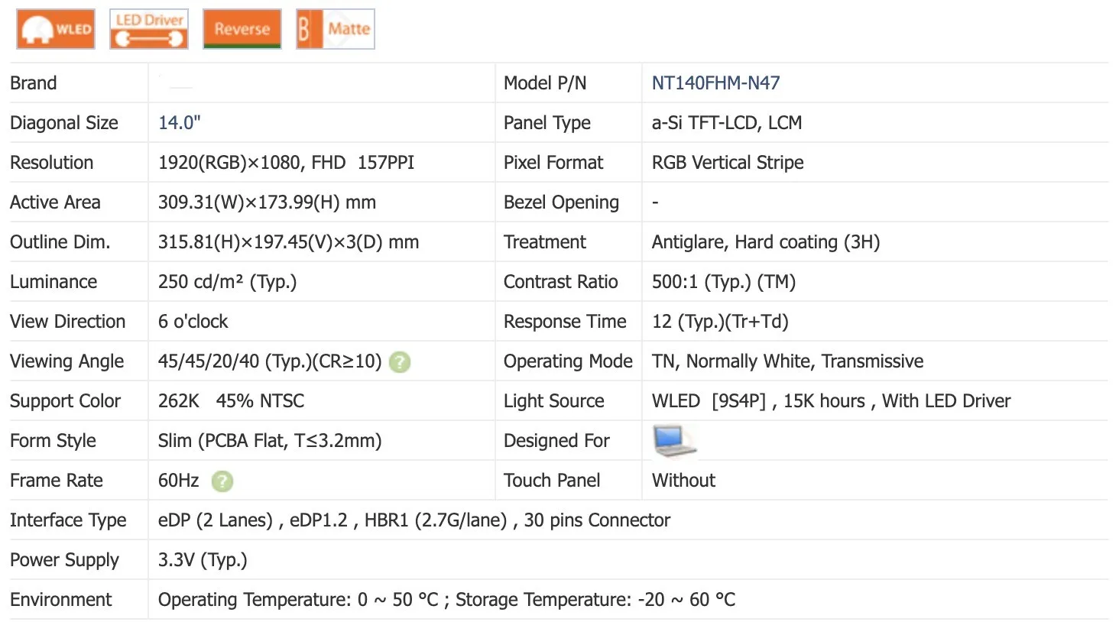Select the Operating Temperature environment text
The height and width of the screenshot is (622, 1119).
(x=298, y=600)
